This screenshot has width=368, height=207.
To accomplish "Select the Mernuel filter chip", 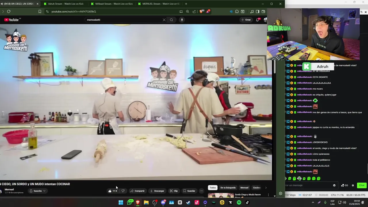I will 244,188.
